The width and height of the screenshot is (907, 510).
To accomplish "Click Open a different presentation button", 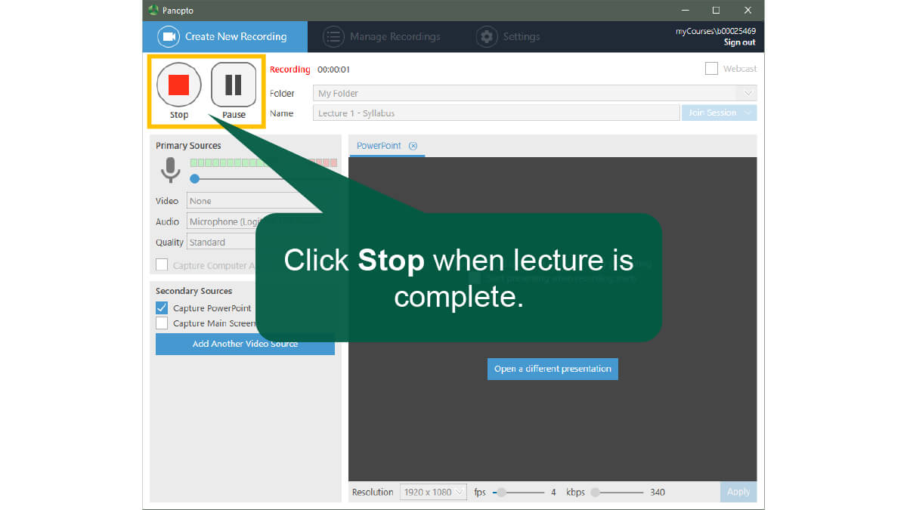I will (553, 369).
